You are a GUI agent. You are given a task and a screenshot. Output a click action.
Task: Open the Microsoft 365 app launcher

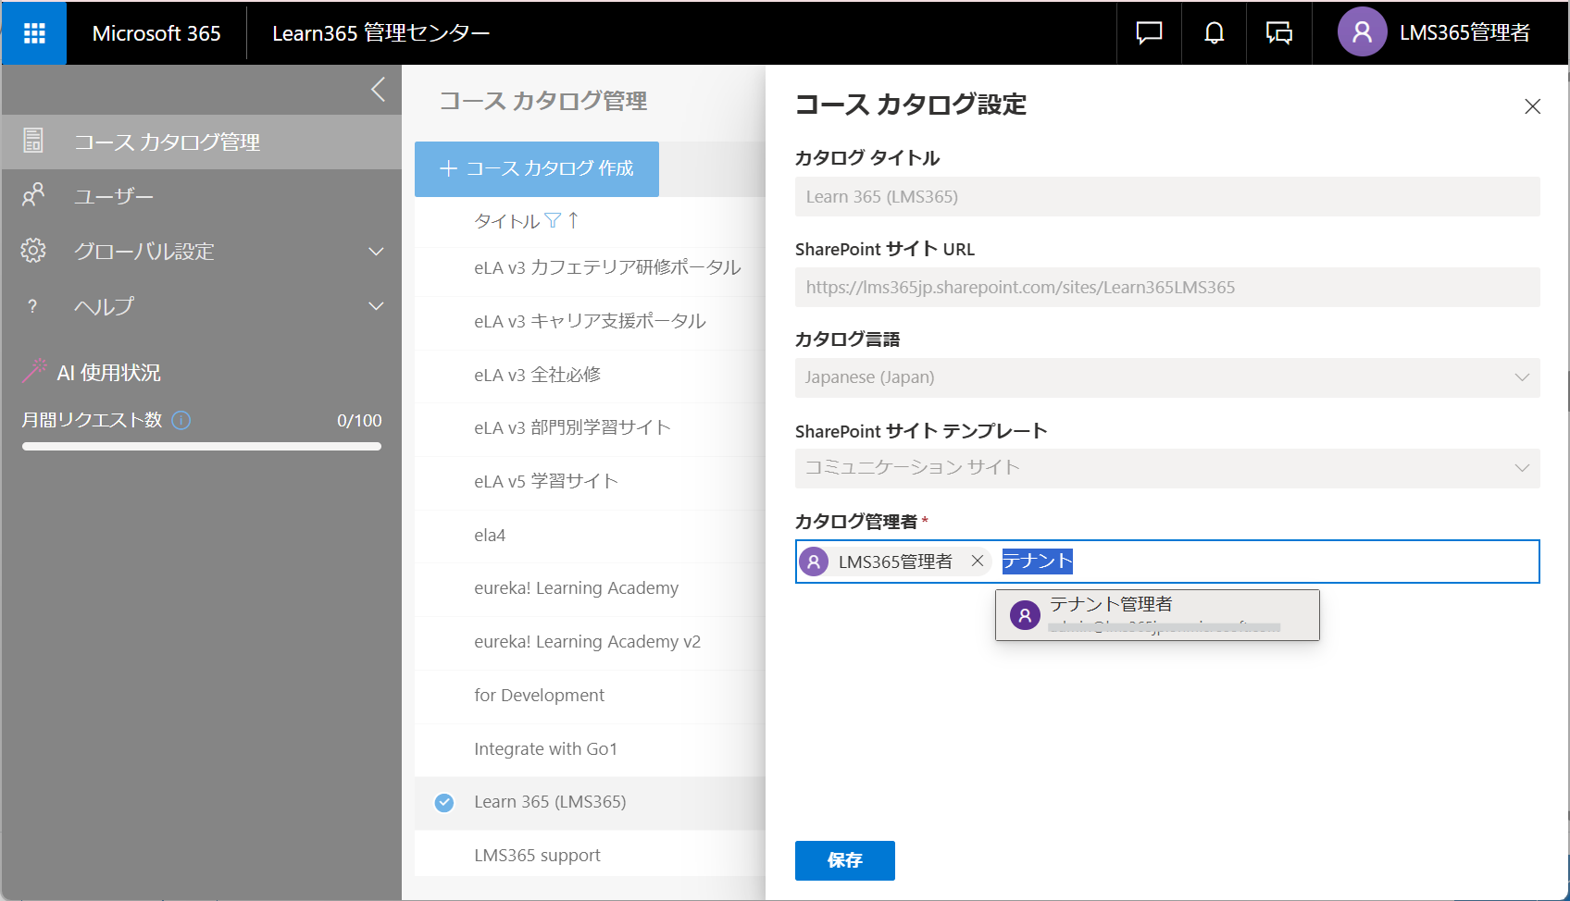34,33
